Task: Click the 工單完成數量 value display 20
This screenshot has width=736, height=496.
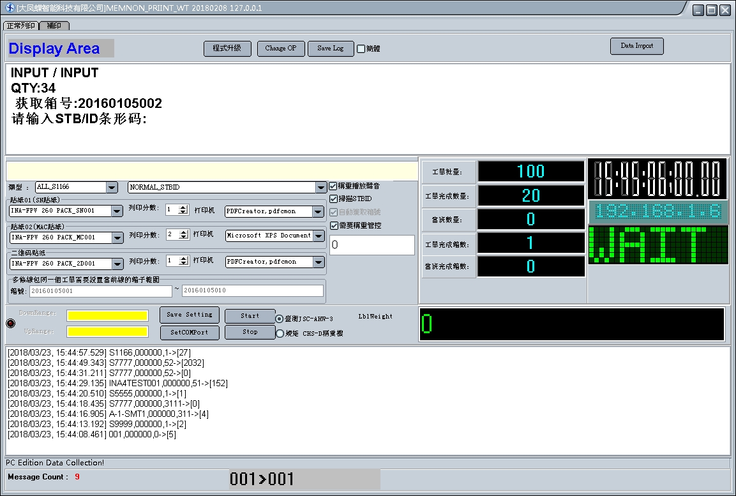Action: (531, 195)
